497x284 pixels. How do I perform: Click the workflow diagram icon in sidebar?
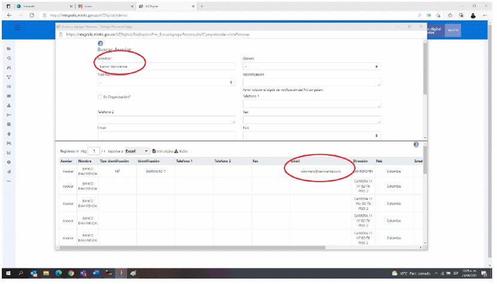[x=9, y=77]
